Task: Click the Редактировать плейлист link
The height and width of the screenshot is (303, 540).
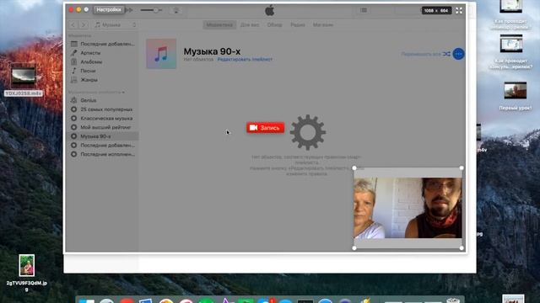Action: (x=245, y=60)
